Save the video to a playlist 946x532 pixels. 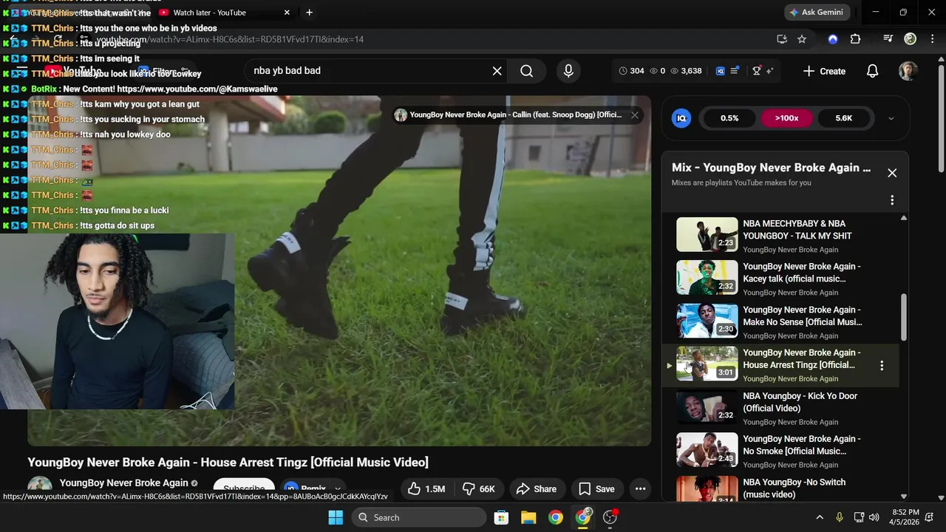[x=596, y=488]
